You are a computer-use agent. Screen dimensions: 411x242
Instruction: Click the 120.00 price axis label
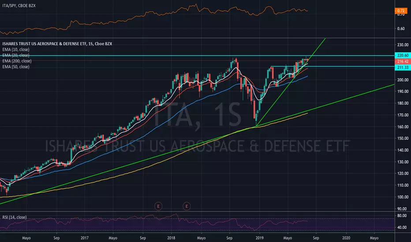[x=403, y=173]
